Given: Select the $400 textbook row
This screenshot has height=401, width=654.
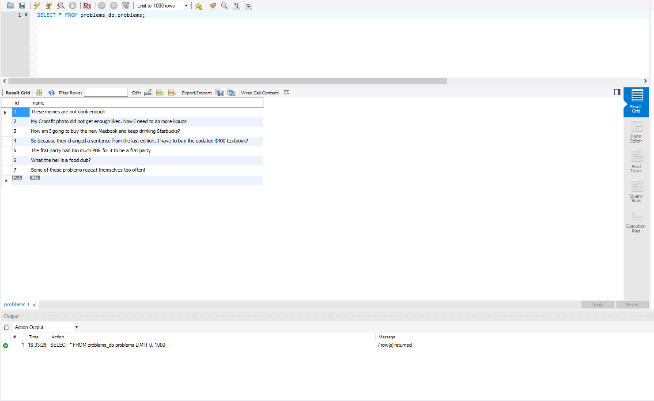Looking at the screenshot, I should tap(147, 141).
